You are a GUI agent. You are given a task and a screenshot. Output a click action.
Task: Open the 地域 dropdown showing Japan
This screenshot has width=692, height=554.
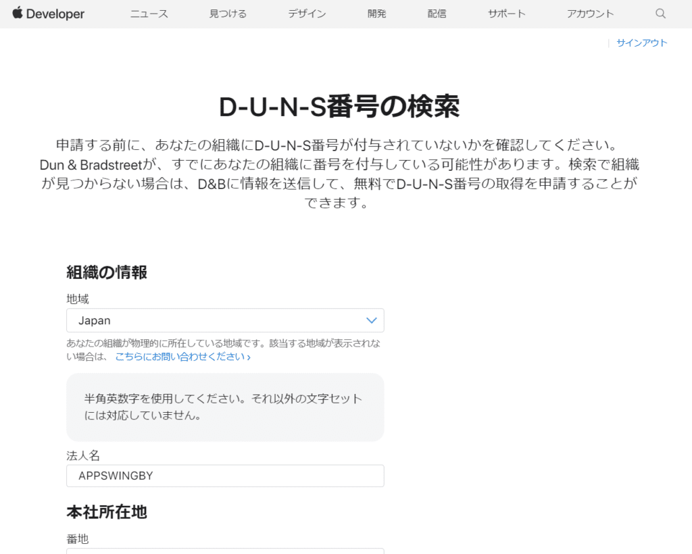click(x=216, y=320)
